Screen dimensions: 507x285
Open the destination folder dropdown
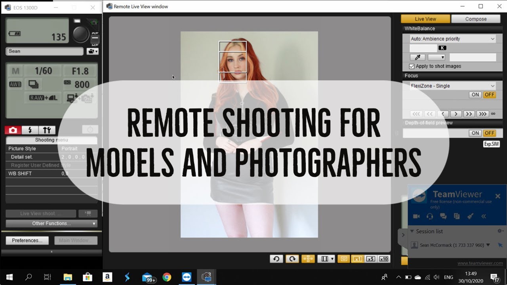[93, 51]
